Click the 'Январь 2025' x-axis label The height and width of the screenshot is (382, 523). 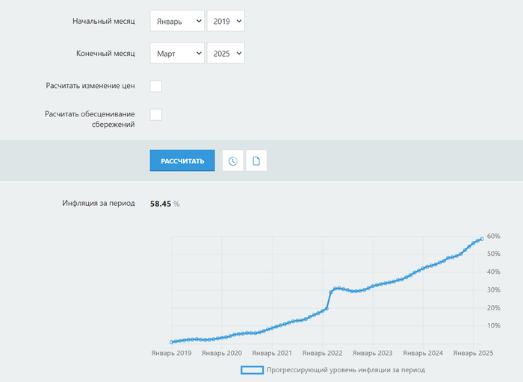coord(473,353)
